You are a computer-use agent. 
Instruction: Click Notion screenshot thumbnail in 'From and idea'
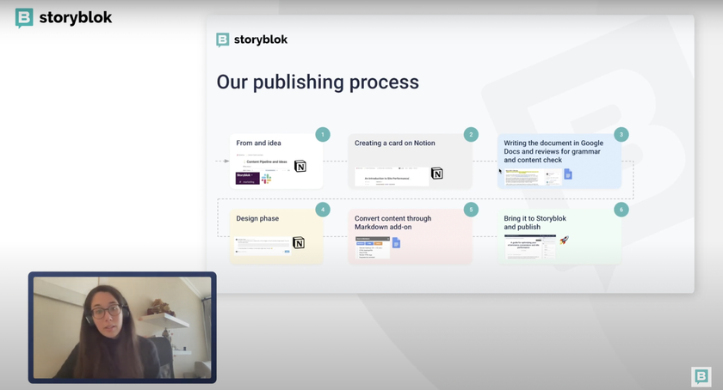(x=263, y=164)
